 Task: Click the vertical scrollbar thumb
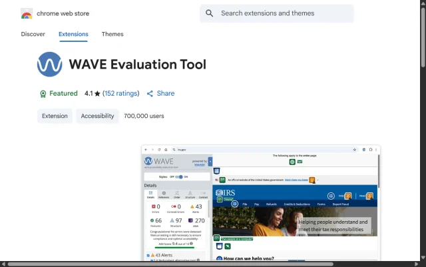423,37
